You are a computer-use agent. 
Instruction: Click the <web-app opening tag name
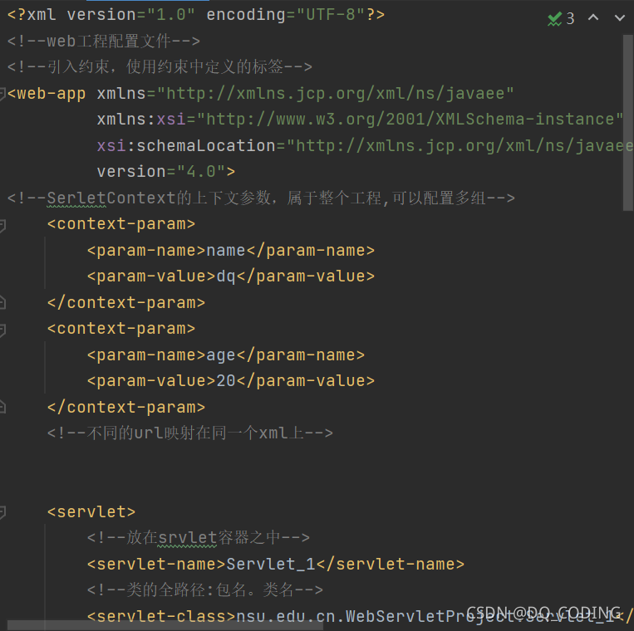point(47,94)
